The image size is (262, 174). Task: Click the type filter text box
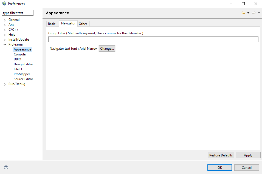18,13
